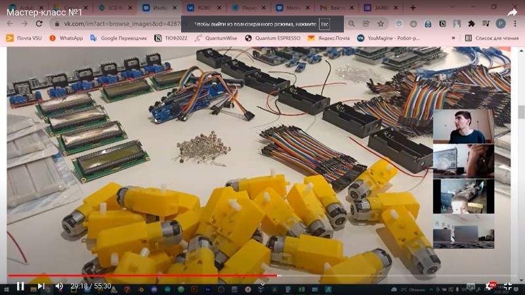Exit fullscreen video mode
Screen dimensions: 525x295
coord(507,286)
